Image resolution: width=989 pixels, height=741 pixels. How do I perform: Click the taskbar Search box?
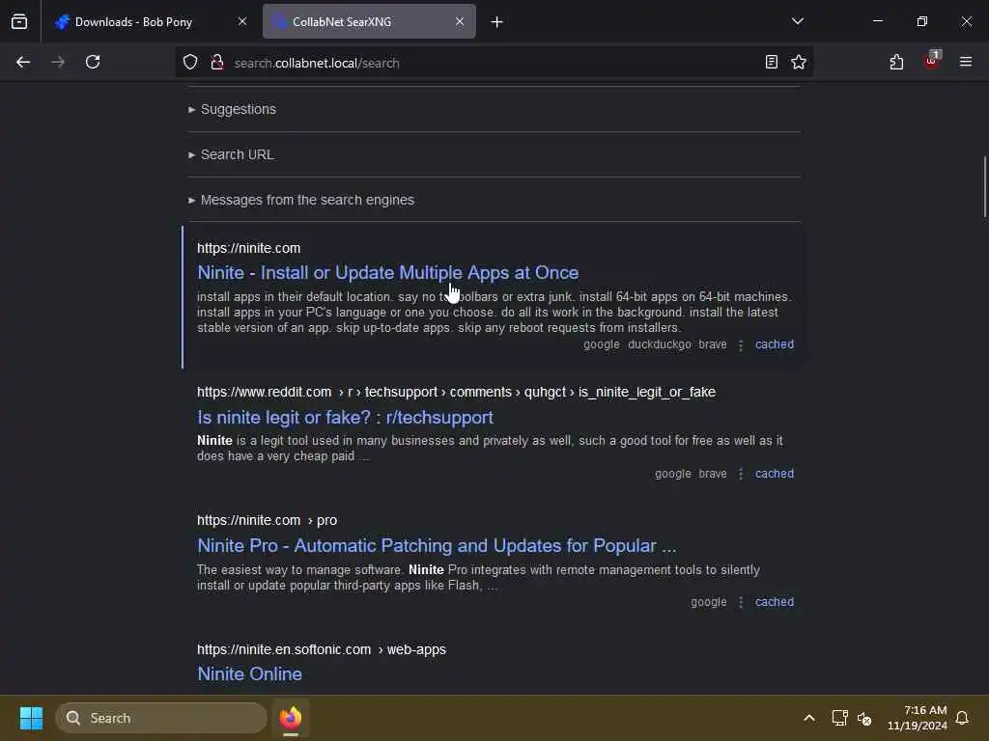pyautogui.click(x=161, y=718)
